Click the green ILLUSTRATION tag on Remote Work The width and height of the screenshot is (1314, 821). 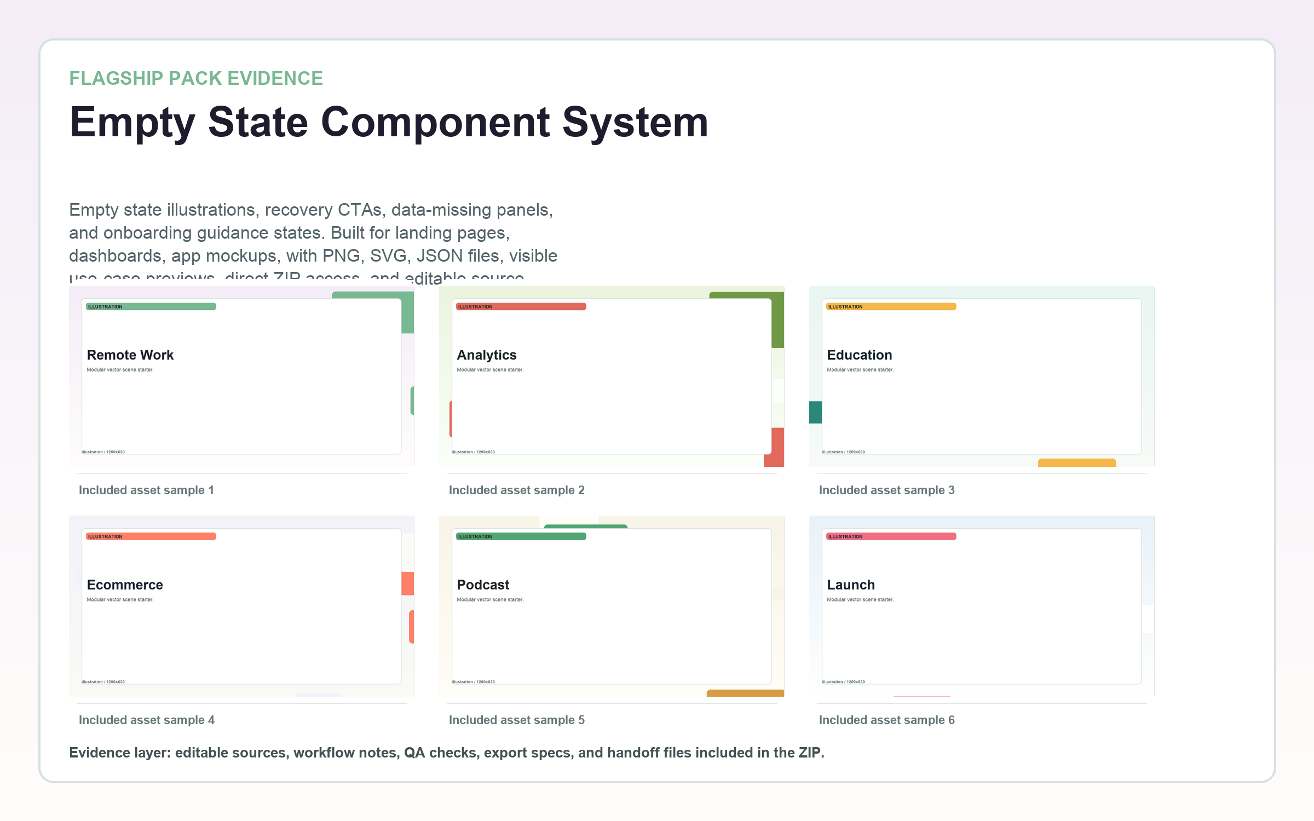[x=151, y=307]
